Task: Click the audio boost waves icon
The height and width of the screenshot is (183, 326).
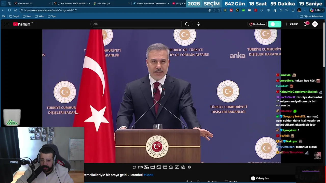Action: (140, 167)
